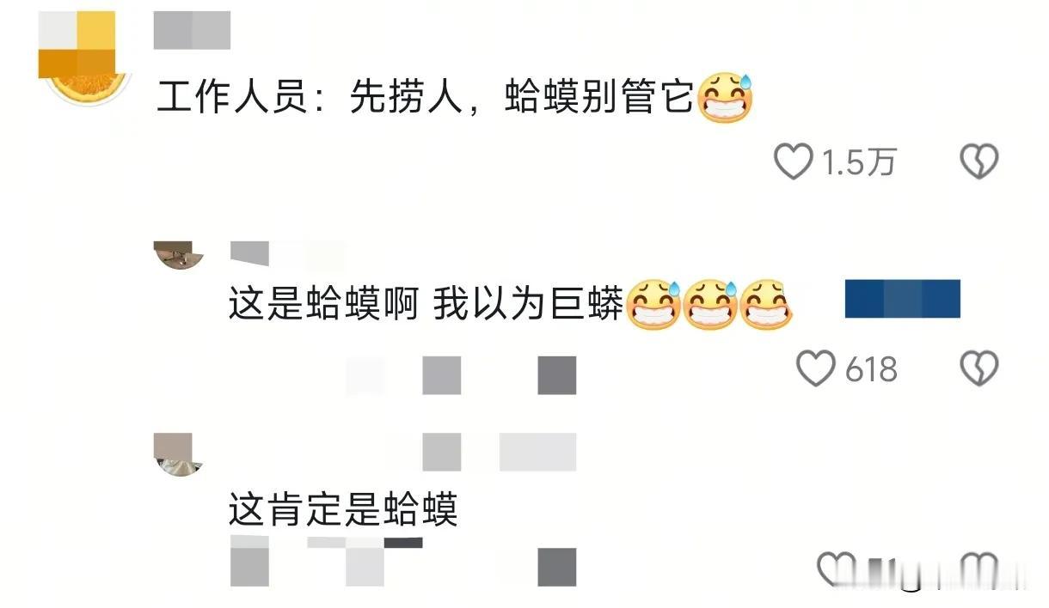Viewport: 1049px width, 608px height.
Task: Select the reply 这肯定是蛤蟆
Action: tap(343, 510)
